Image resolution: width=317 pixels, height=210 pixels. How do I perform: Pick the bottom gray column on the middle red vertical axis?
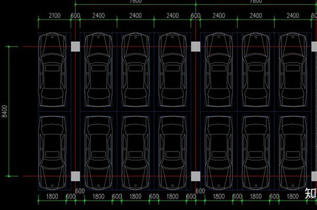[x=195, y=176]
